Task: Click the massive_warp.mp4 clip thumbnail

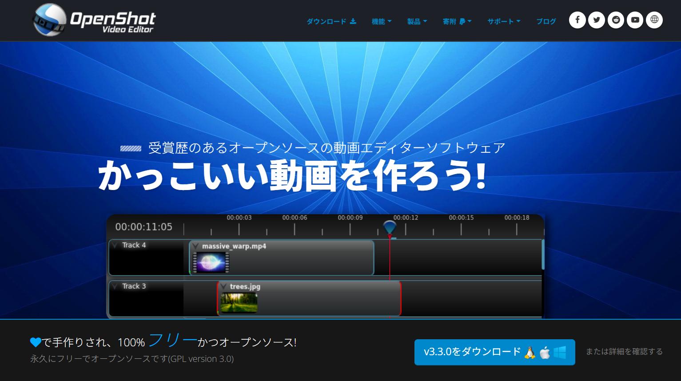Action: click(x=211, y=262)
